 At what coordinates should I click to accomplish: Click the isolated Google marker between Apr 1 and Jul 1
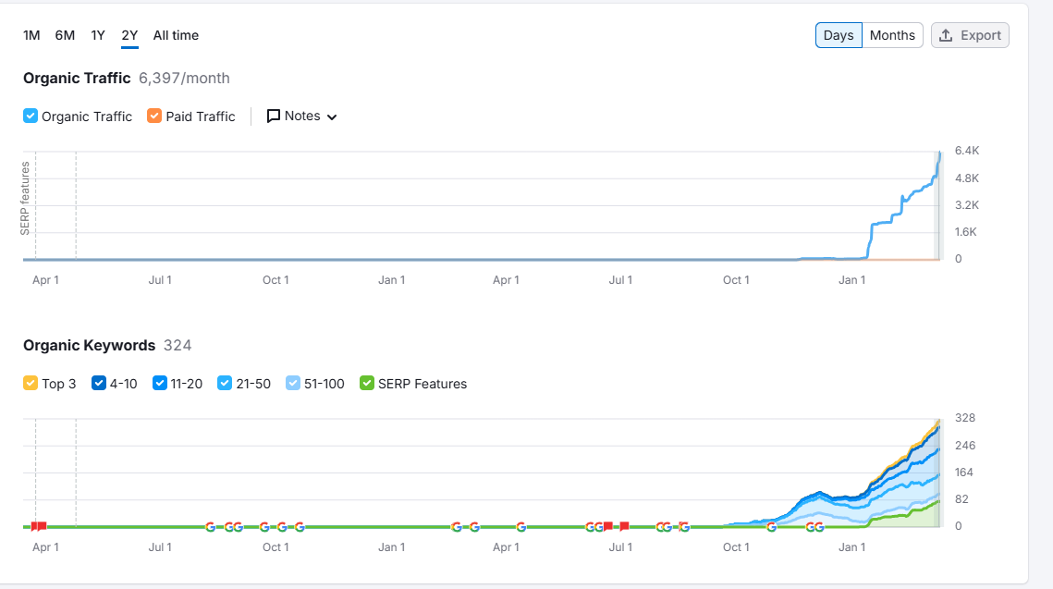pyautogui.click(x=521, y=527)
